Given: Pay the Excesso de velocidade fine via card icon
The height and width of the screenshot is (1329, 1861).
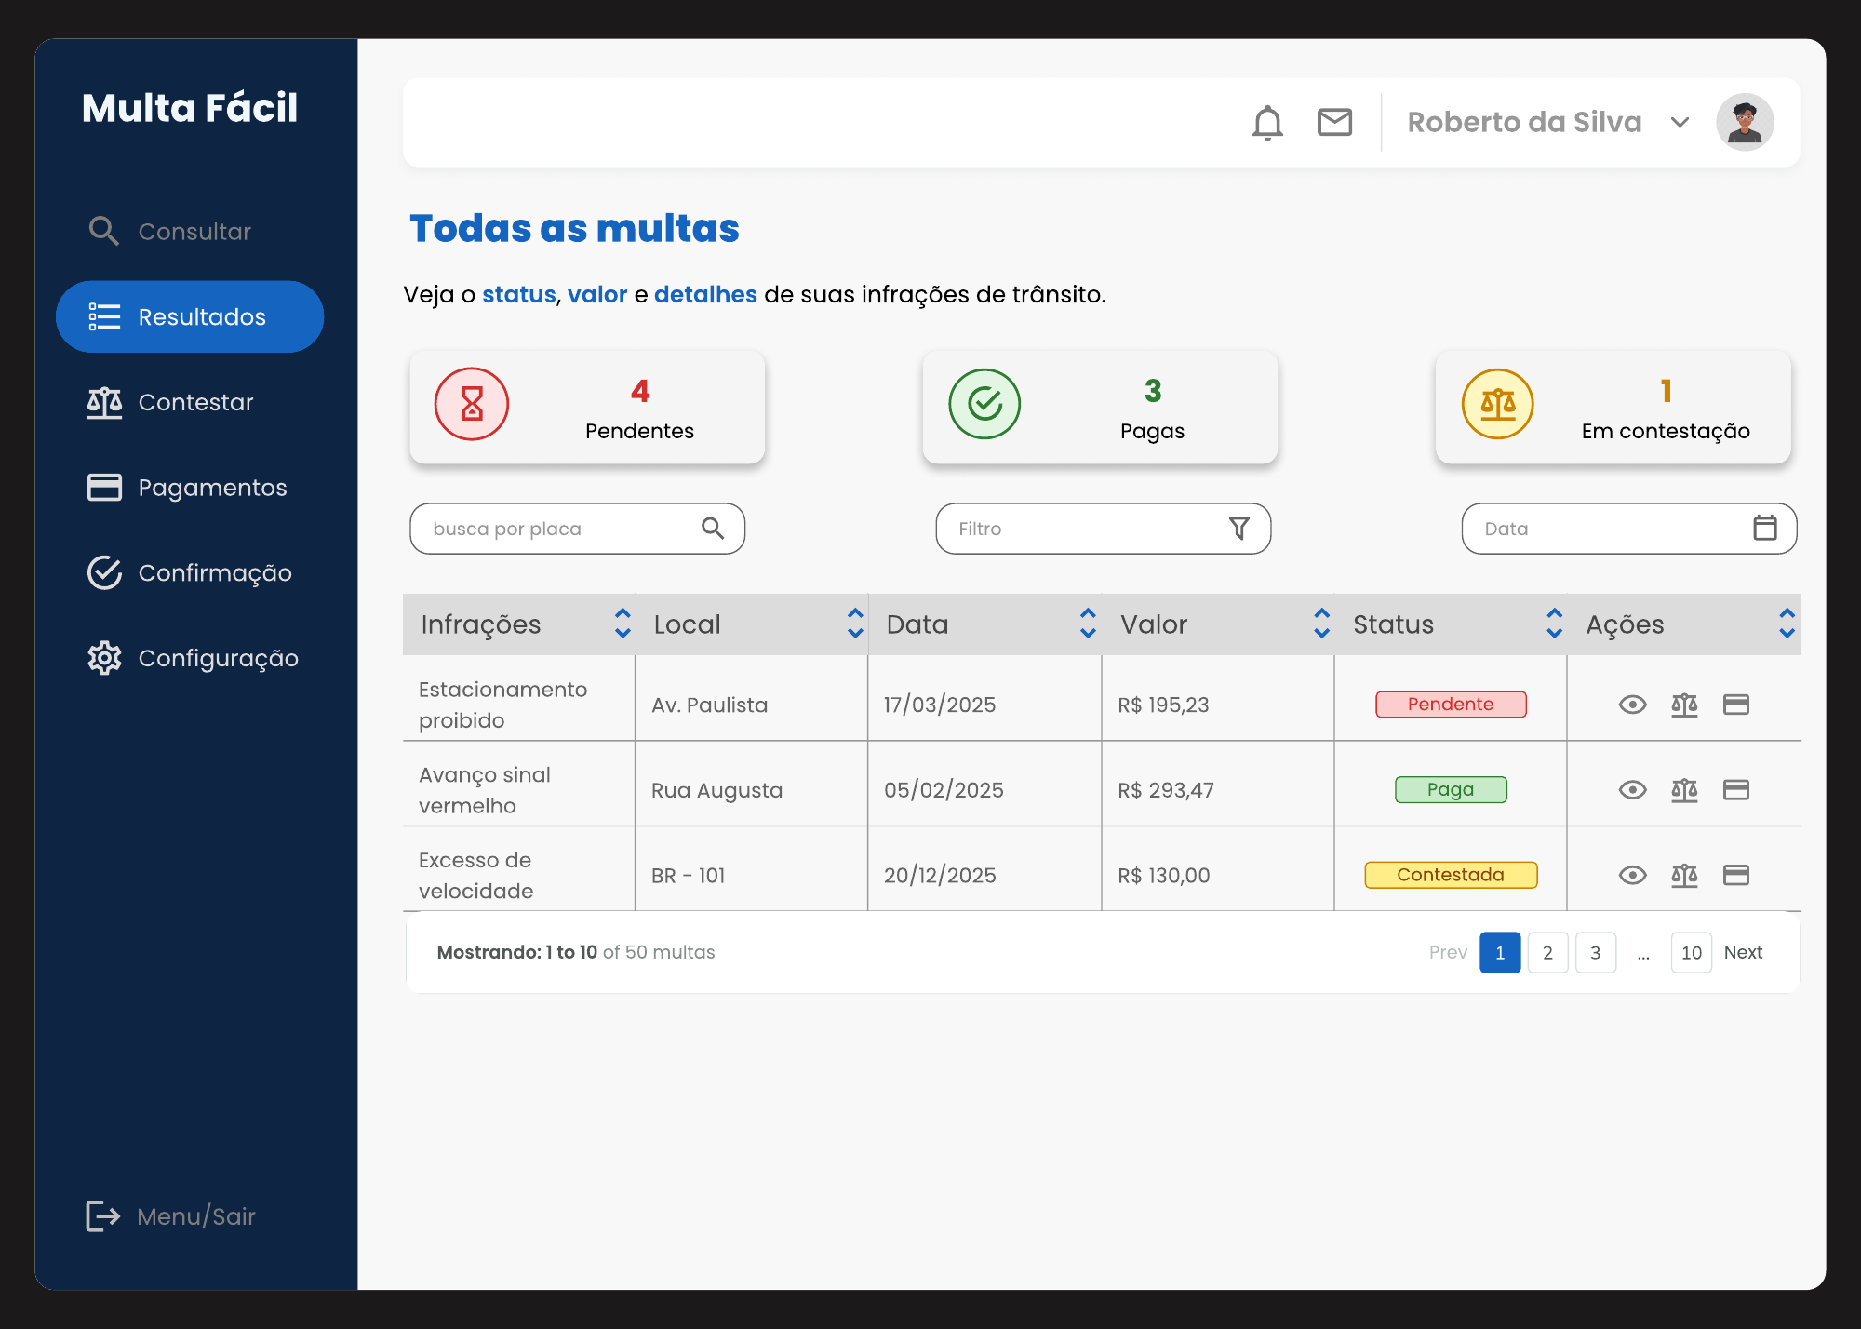Looking at the screenshot, I should [x=1736, y=875].
